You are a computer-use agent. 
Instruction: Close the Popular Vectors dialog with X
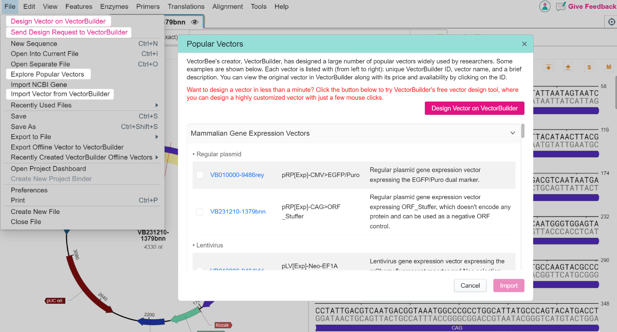[x=524, y=44]
